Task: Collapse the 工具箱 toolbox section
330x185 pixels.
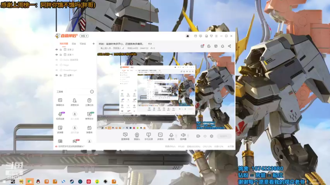Action: coord(92,92)
